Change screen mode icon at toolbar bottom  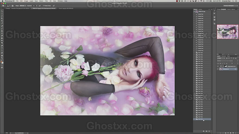pos(2,67)
